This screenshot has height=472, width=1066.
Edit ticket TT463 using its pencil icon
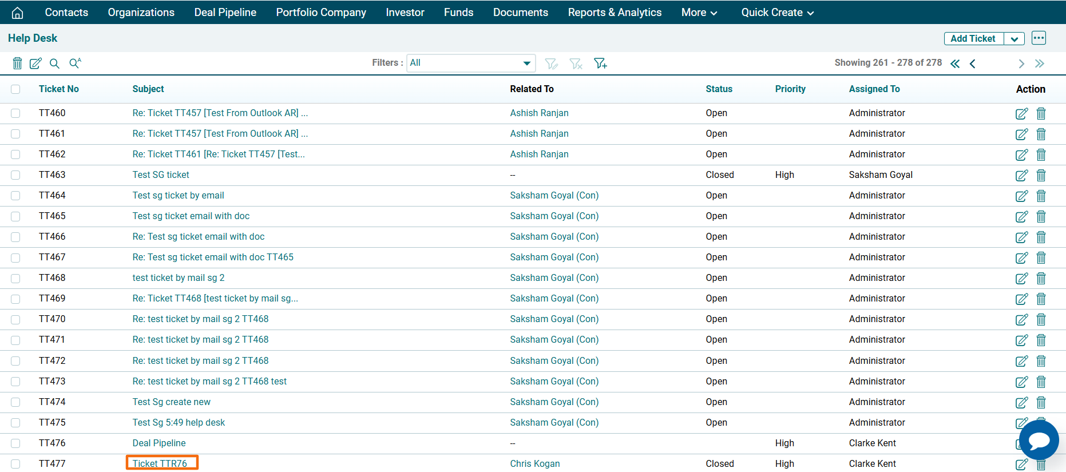click(1021, 175)
